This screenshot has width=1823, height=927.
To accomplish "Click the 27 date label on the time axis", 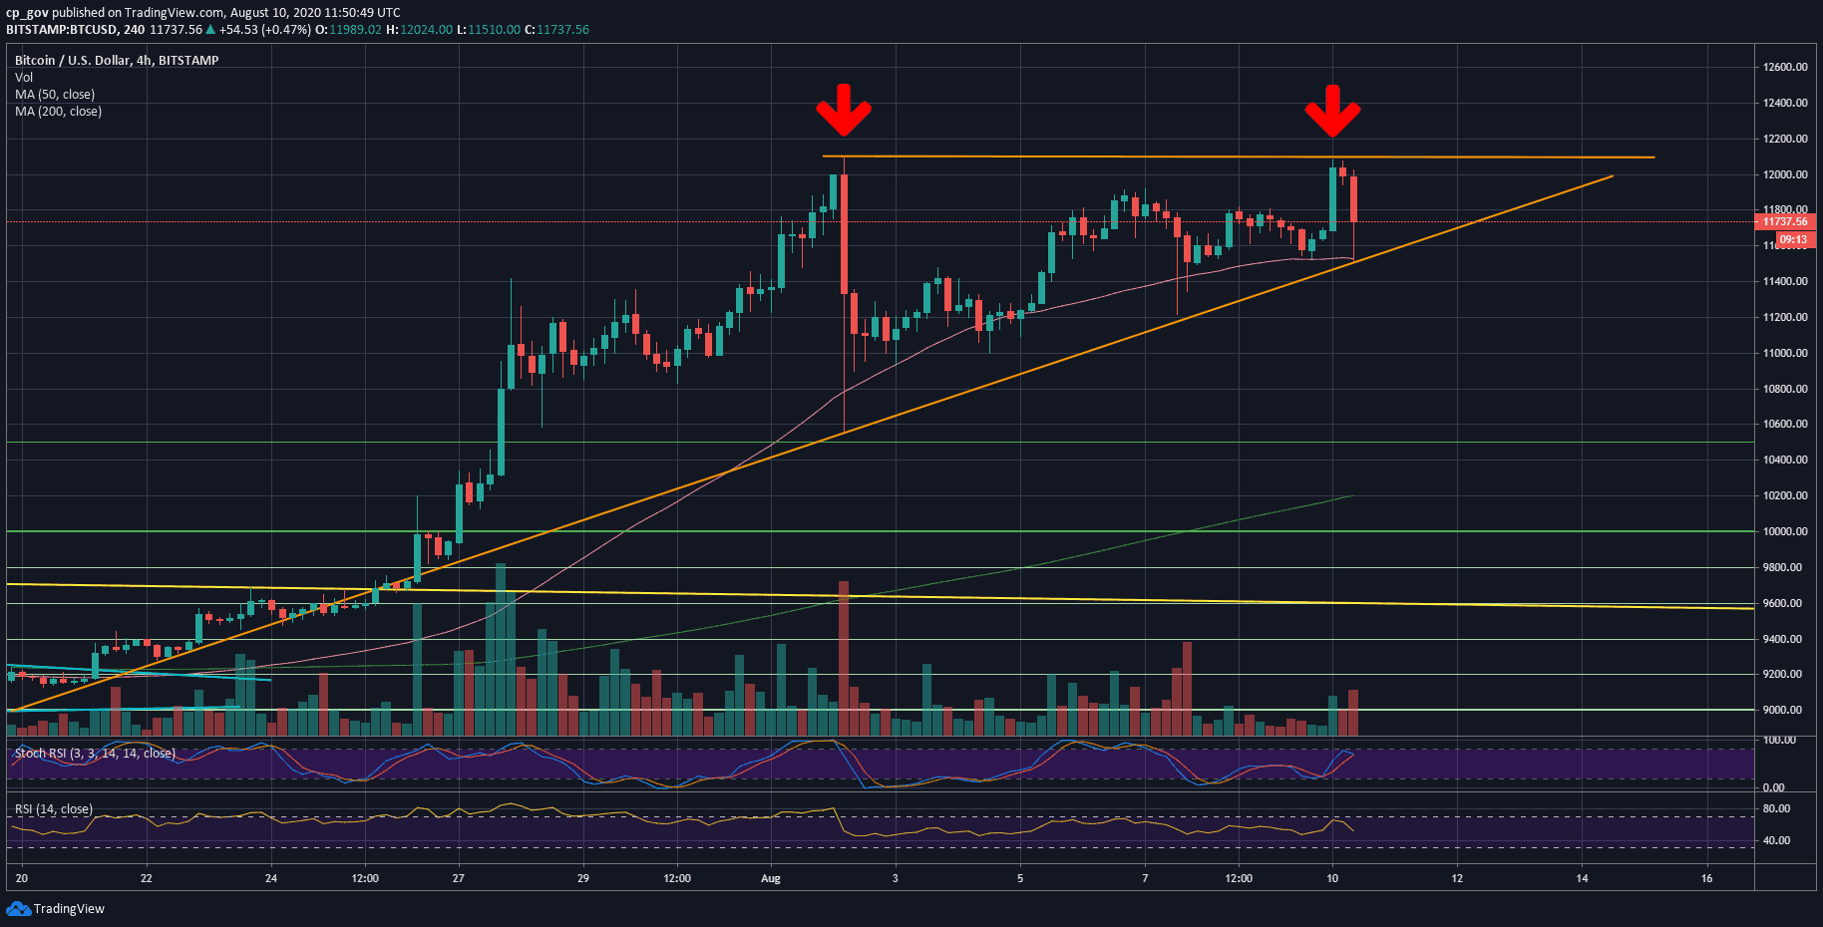I will [459, 878].
